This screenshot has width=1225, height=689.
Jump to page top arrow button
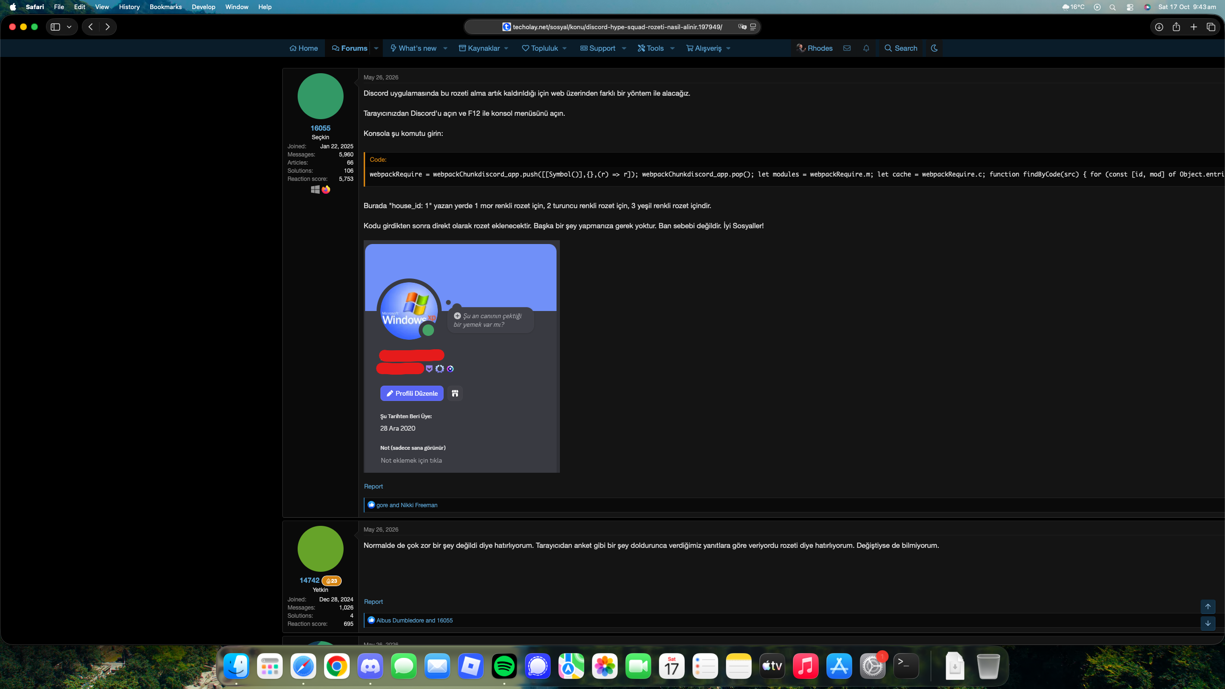(x=1208, y=607)
